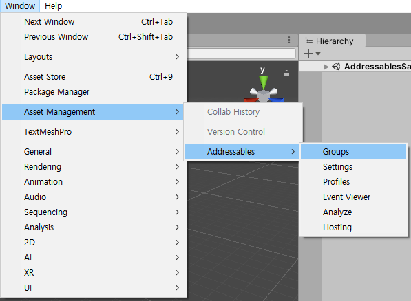Expand the Audio submenu

[94, 197]
